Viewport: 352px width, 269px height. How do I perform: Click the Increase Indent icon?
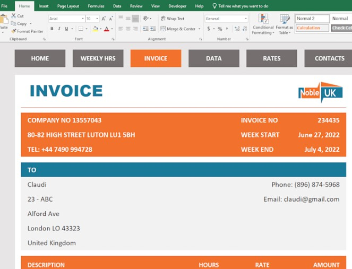(153, 29)
